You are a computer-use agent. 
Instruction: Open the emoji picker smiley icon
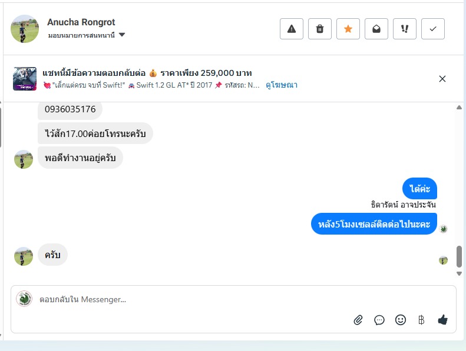(401, 320)
